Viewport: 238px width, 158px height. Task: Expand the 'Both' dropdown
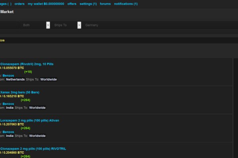tap(36, 25)
